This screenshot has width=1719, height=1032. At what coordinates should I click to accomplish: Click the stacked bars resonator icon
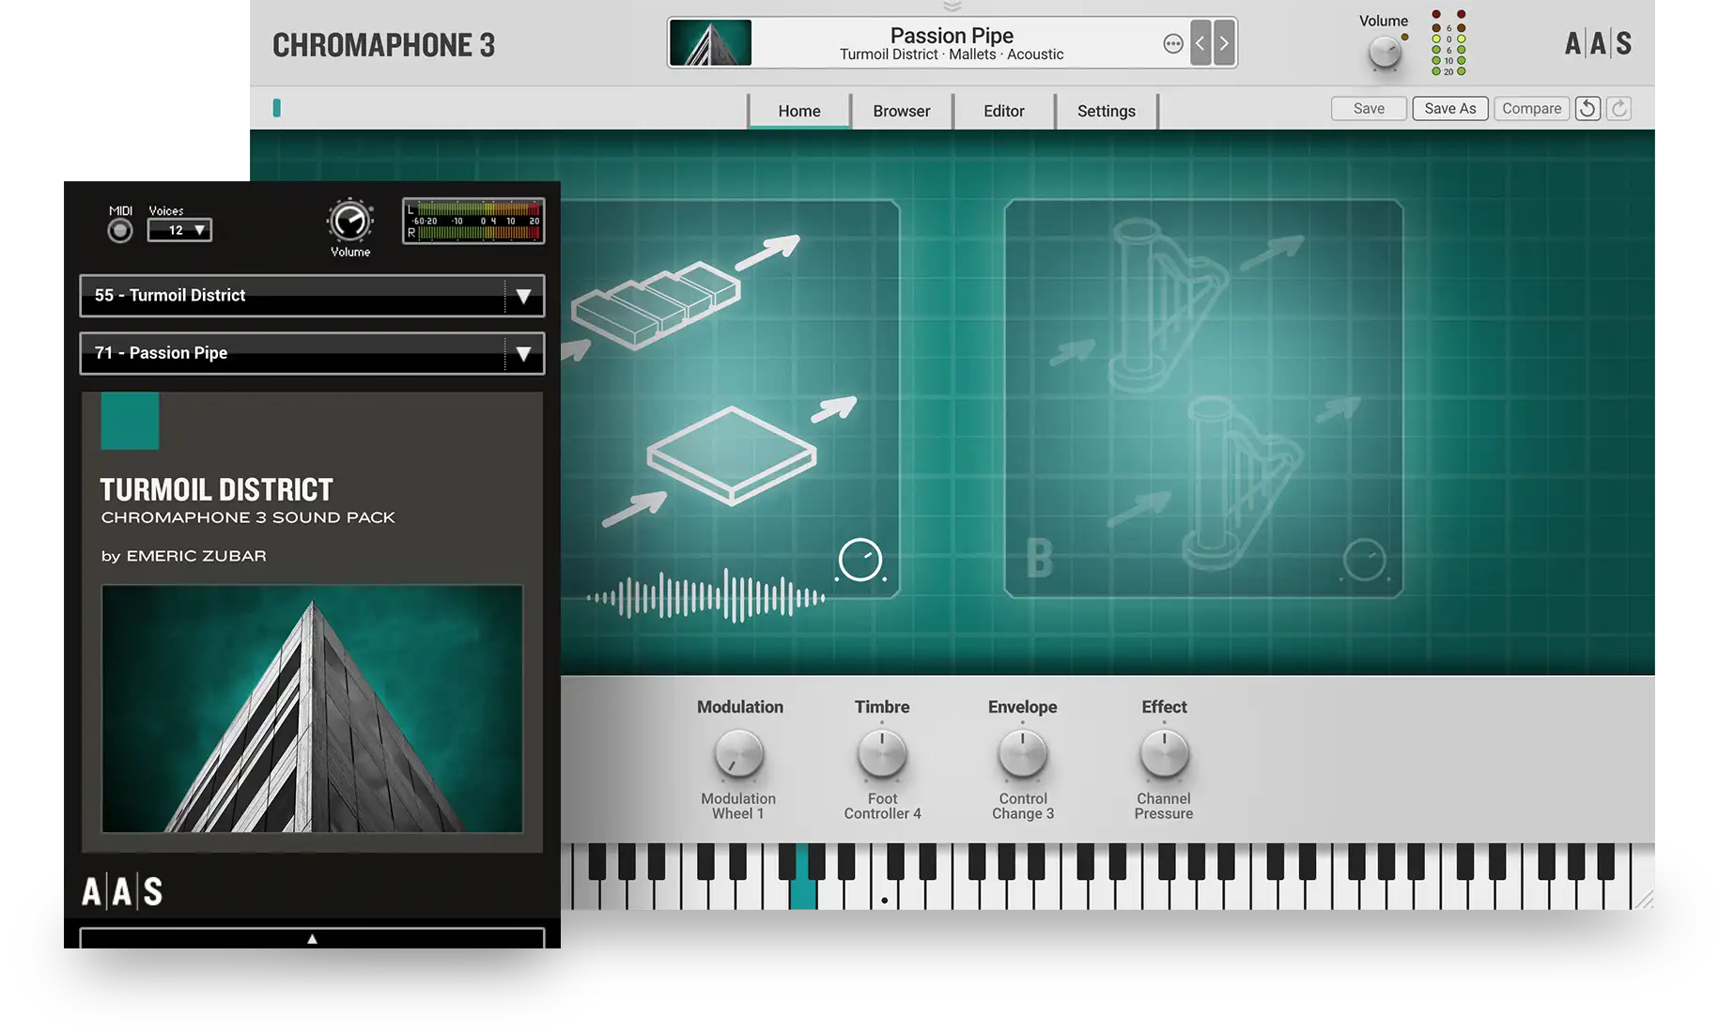pos(656,304)
